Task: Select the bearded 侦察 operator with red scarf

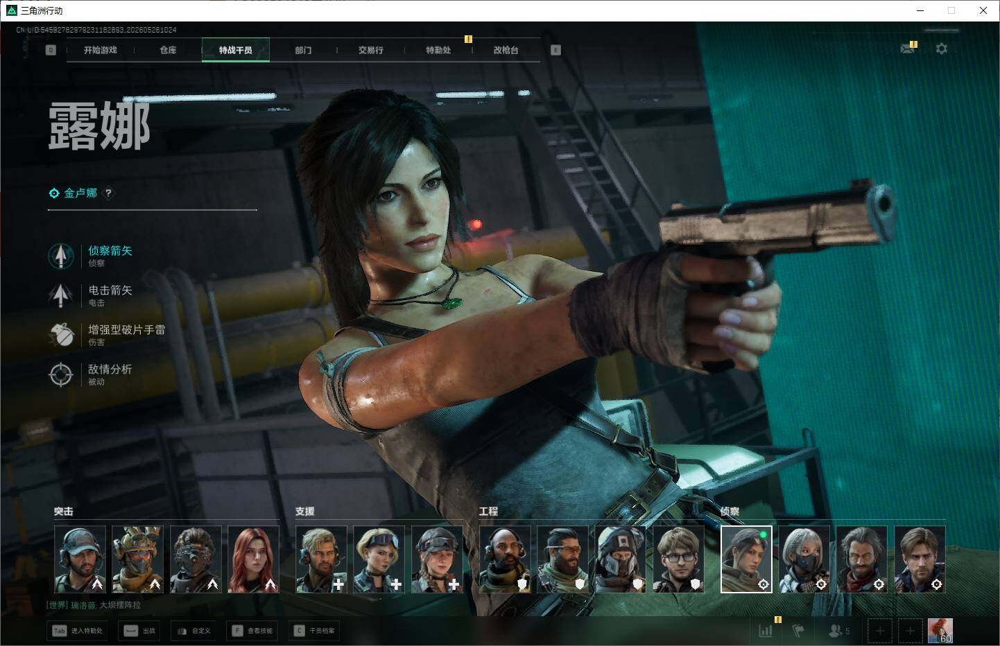Action: [x=862, y=559]
